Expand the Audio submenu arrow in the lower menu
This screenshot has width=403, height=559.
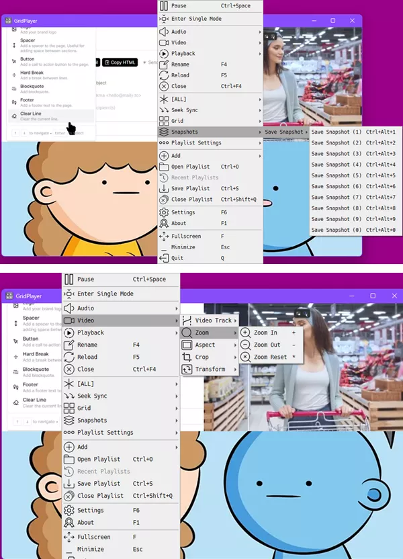177,308
